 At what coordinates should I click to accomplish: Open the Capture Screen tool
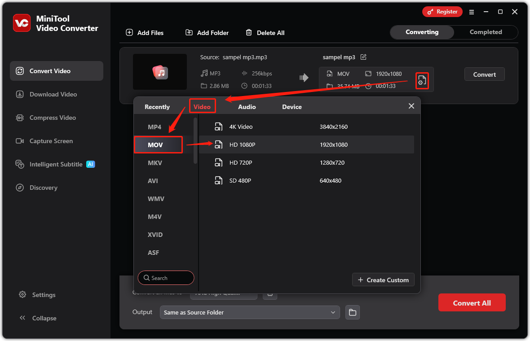tap(51, 141)
